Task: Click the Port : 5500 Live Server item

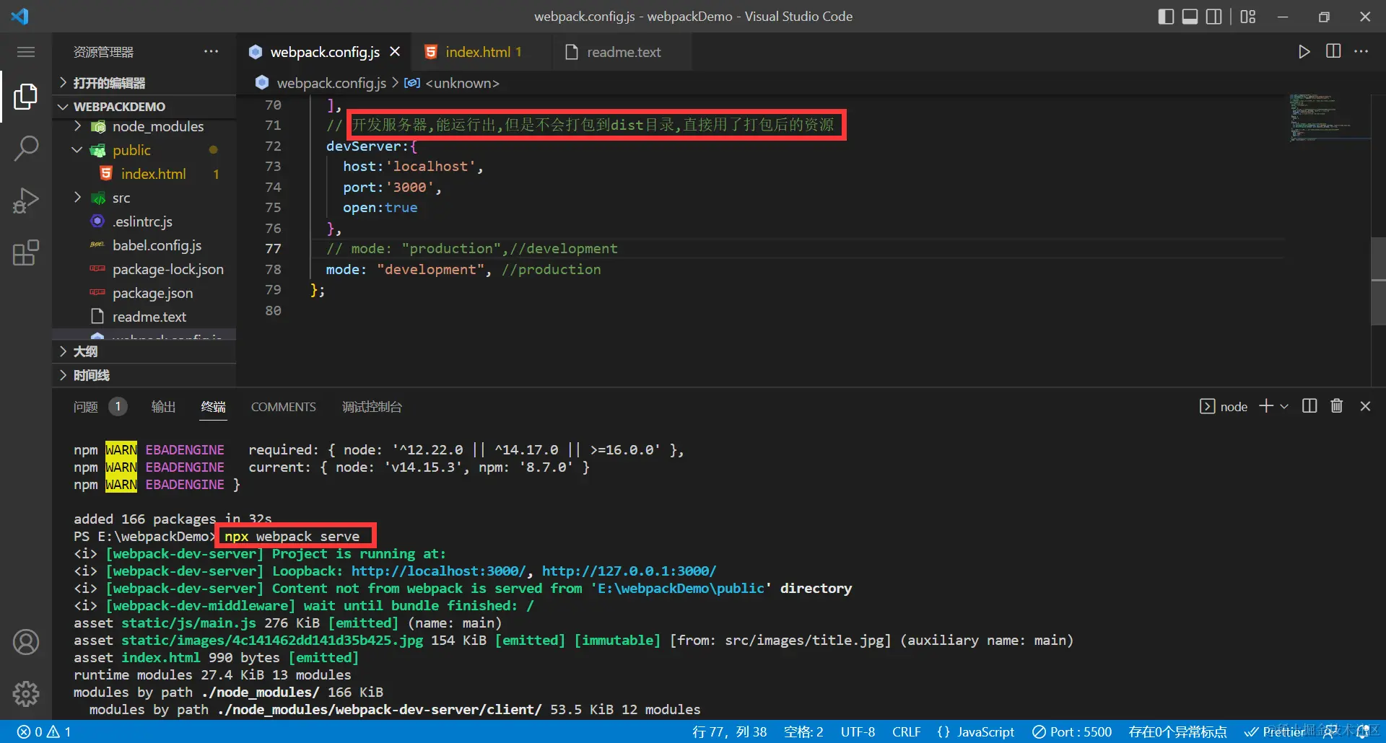Action: click(1072, 731)
